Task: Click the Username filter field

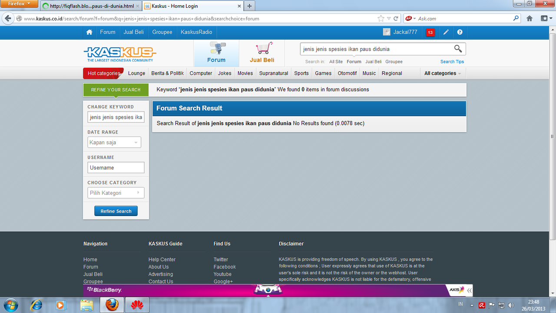Action: coord(116,167)
